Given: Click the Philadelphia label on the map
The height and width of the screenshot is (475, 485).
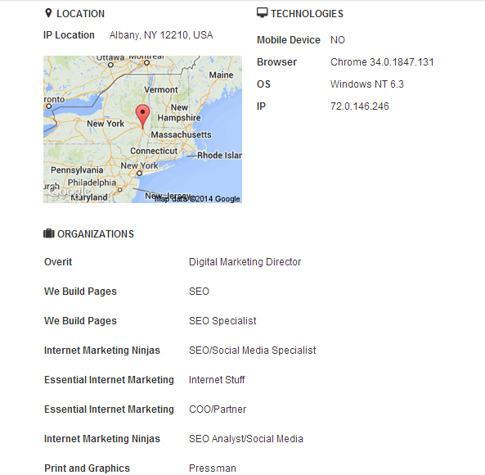Looking at the screenshot, I should coord(92,183).
